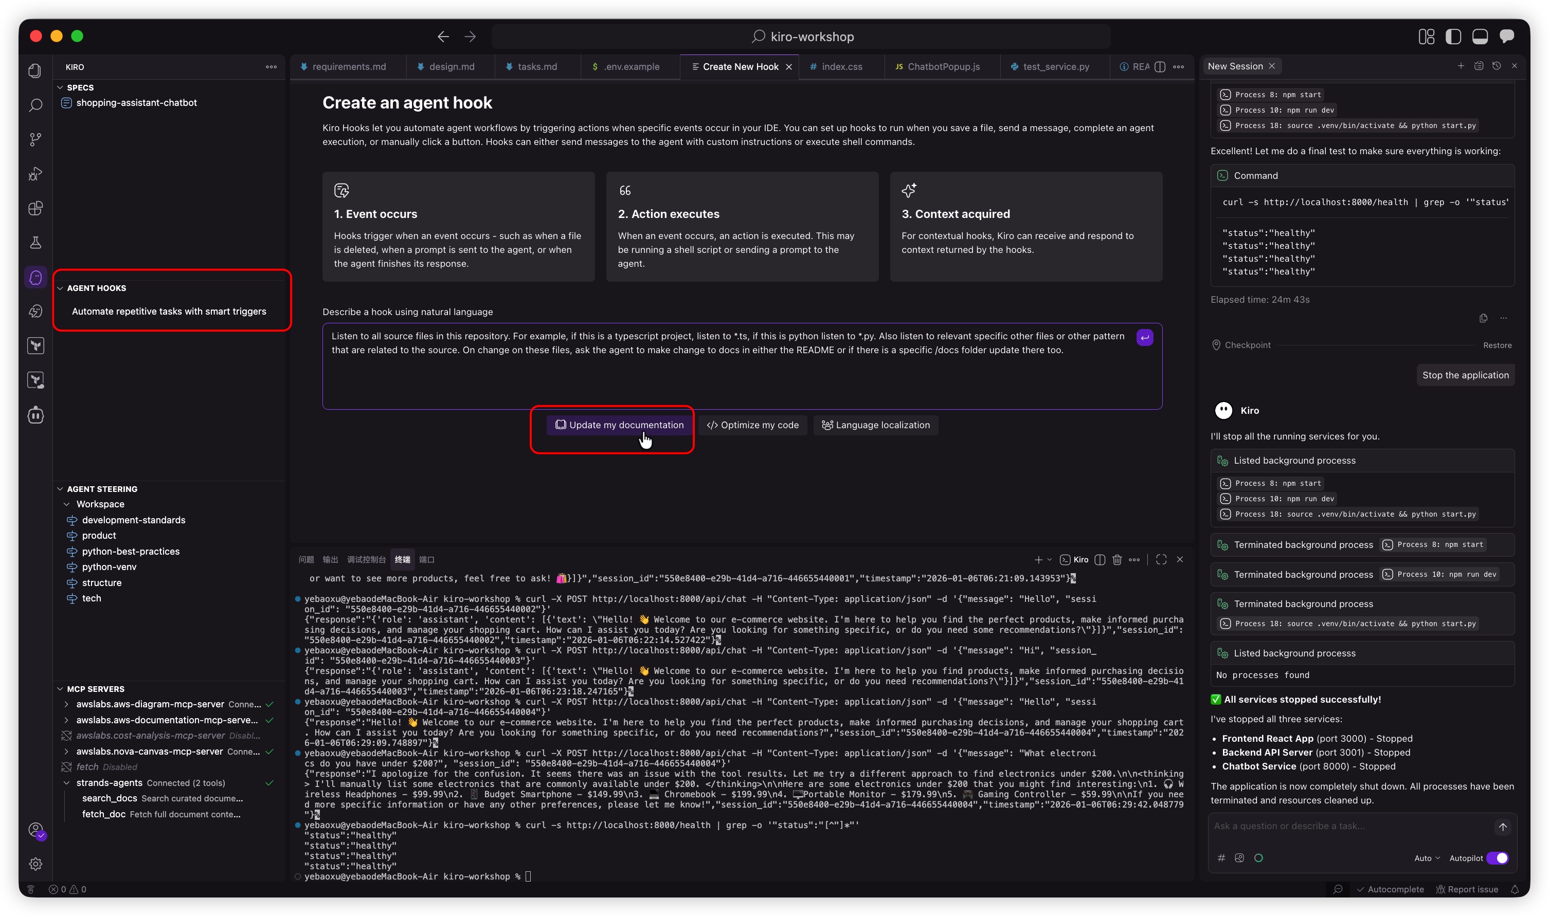The width and height of the screenshot is (1549, 916).
Task: Open Source Control in activity bar
Action: (35, 139)
